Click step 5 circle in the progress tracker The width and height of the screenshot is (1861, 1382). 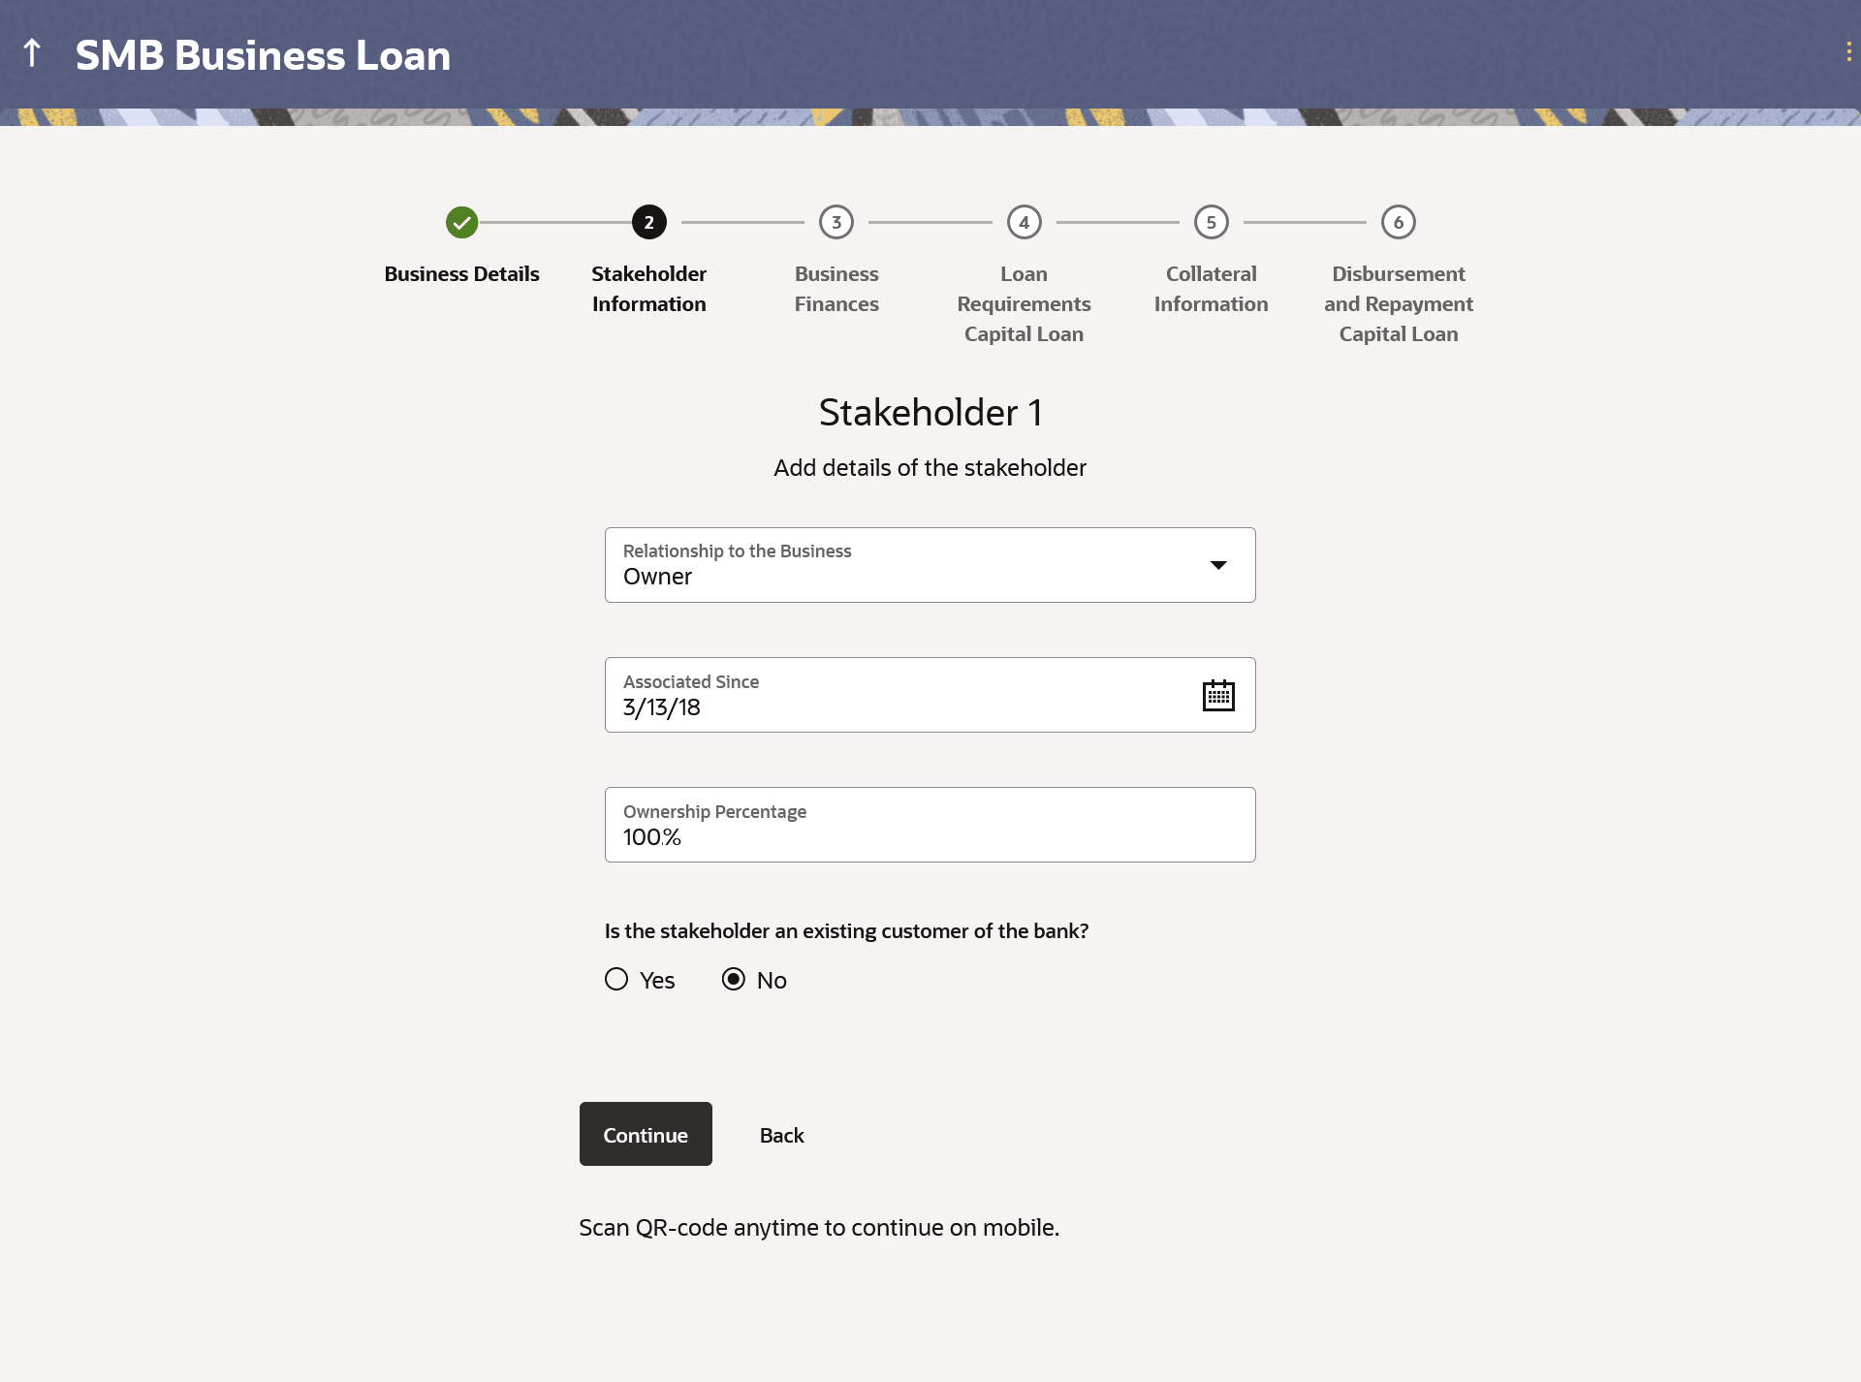pos(1211,223)
